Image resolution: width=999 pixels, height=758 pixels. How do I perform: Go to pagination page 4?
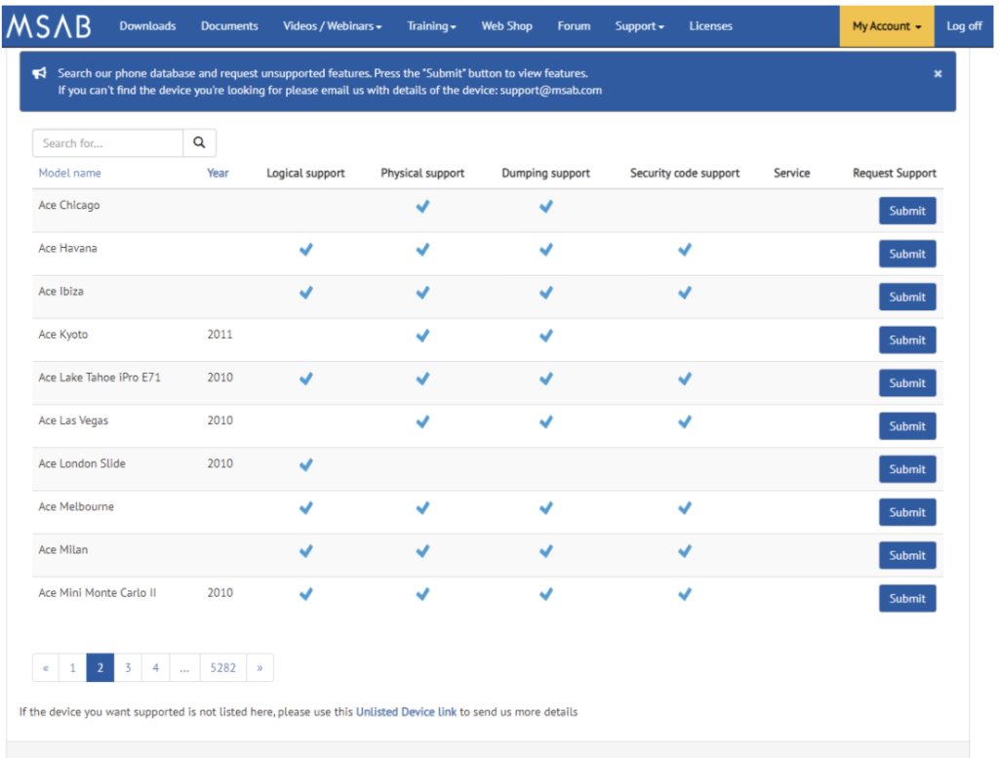click(155, 667)
